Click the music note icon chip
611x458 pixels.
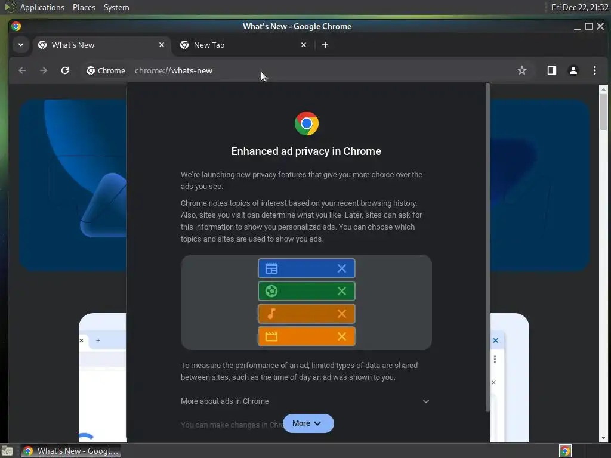[x=271, y=314]
